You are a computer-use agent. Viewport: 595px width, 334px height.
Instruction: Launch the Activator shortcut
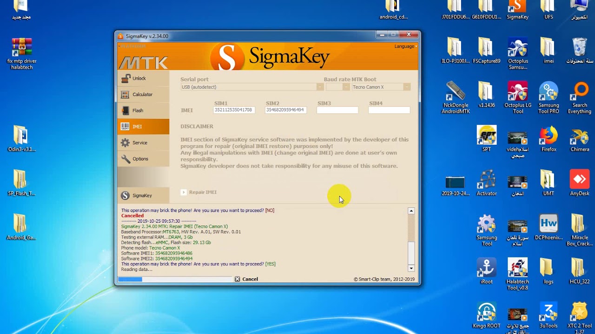[x=486, y=182]
